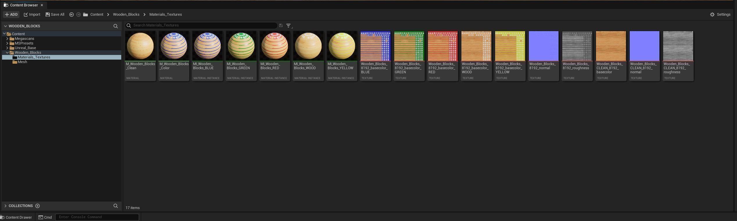Select the Unreal_Base folder row
Image resolution: width=737 pixels, height=221 pixels.
(x=62, y=48)
